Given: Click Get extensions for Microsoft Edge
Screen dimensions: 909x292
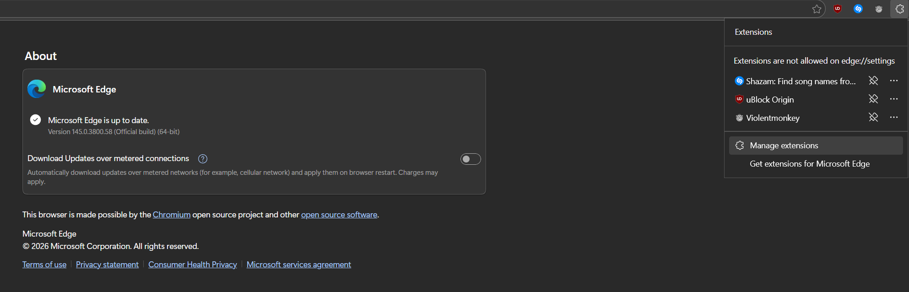Looking at the screenshot, I should coord(809,164).
